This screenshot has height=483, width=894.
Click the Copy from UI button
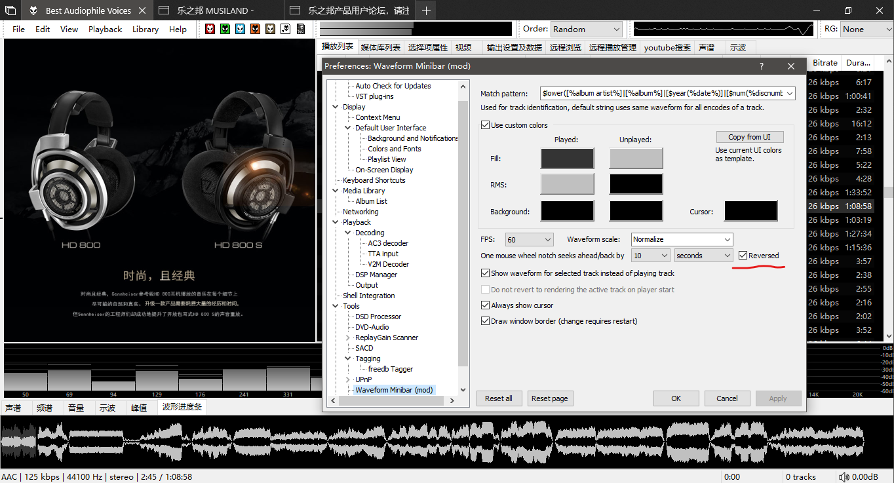(x=749, y=137)
